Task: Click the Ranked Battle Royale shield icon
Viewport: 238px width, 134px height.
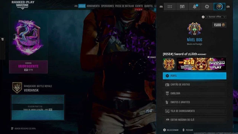Action: click(x=17, y=88)
